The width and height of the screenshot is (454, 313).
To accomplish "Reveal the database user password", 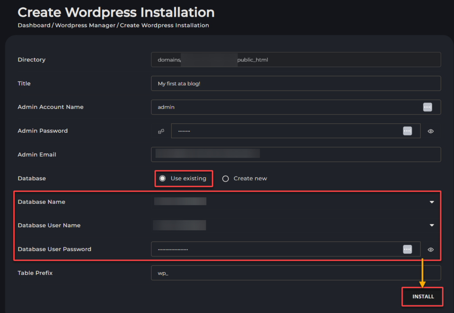I will tap(431, 250).
